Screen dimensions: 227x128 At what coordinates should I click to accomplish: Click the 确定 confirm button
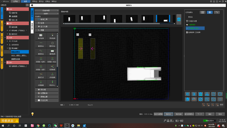[x=210, y=114]
